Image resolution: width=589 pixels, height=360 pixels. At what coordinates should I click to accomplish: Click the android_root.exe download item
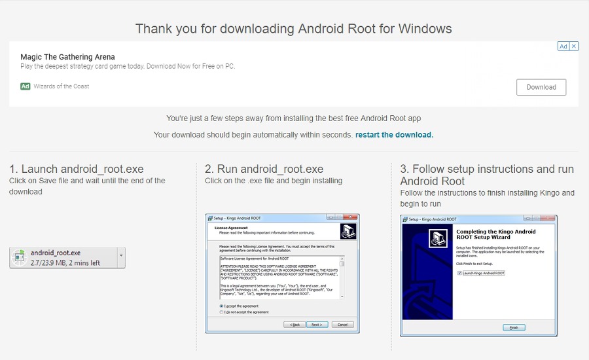coord(67,257)
